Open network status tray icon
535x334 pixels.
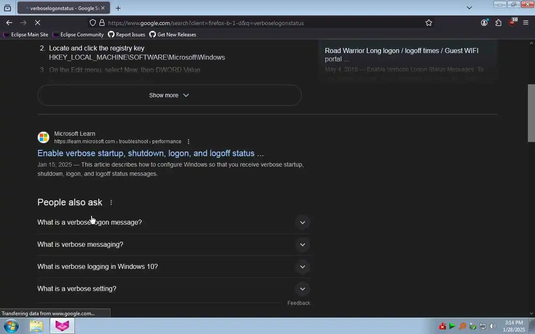tap(483, 326)
